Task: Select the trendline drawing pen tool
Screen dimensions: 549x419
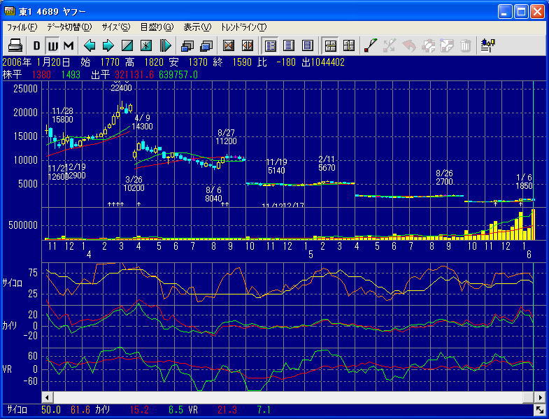Action: (371, 45)
